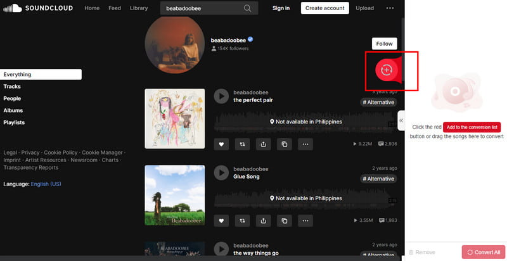Copy link for "the perfect pair"

(285, 144)
